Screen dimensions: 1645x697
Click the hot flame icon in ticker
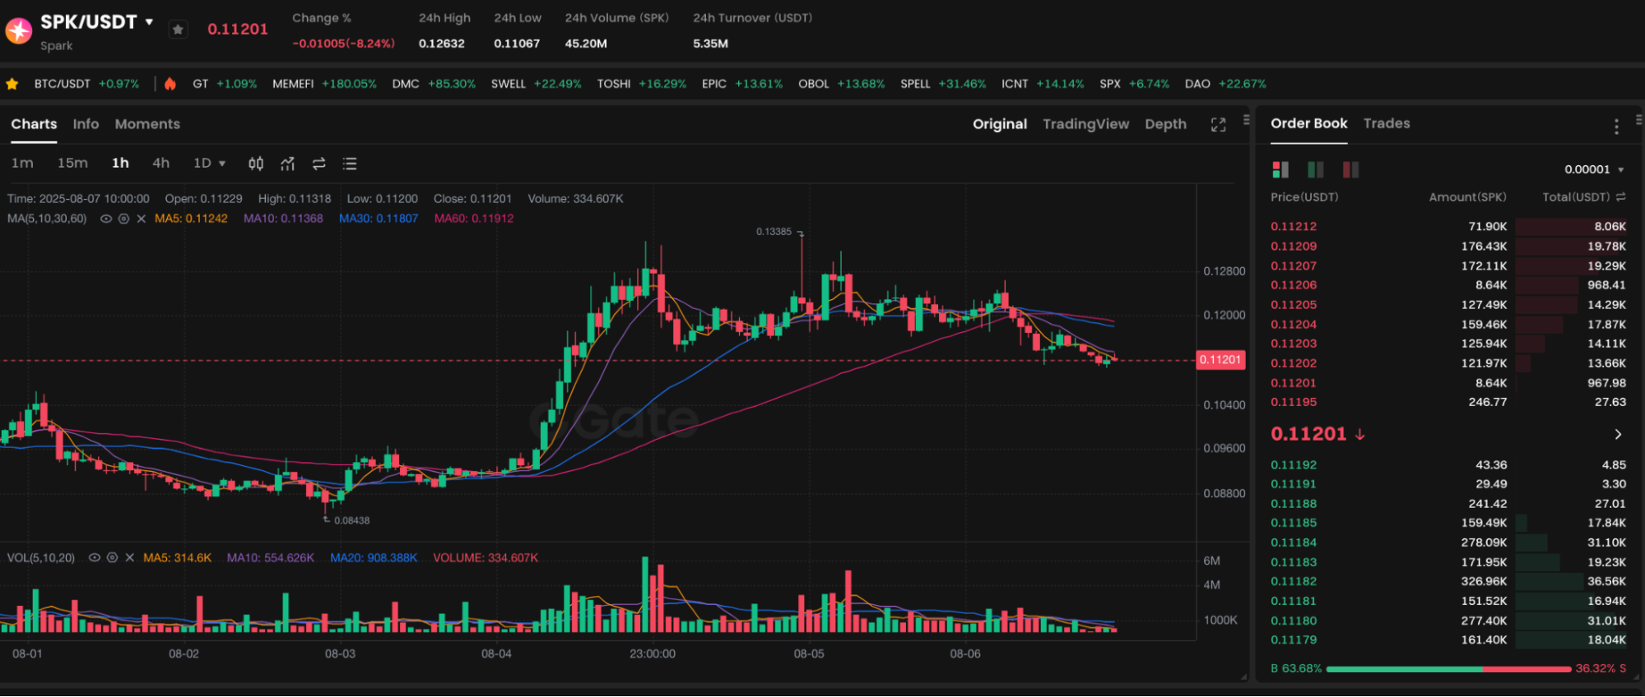coord(170,84)
